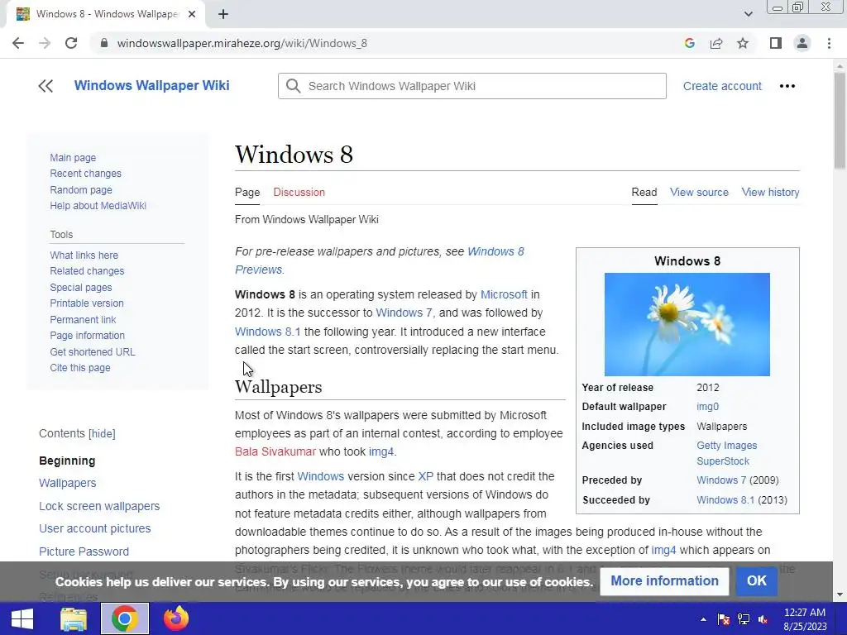Open Recent changes
The image size is (847, 635).
pyautogui.click(x=85, y=174)
